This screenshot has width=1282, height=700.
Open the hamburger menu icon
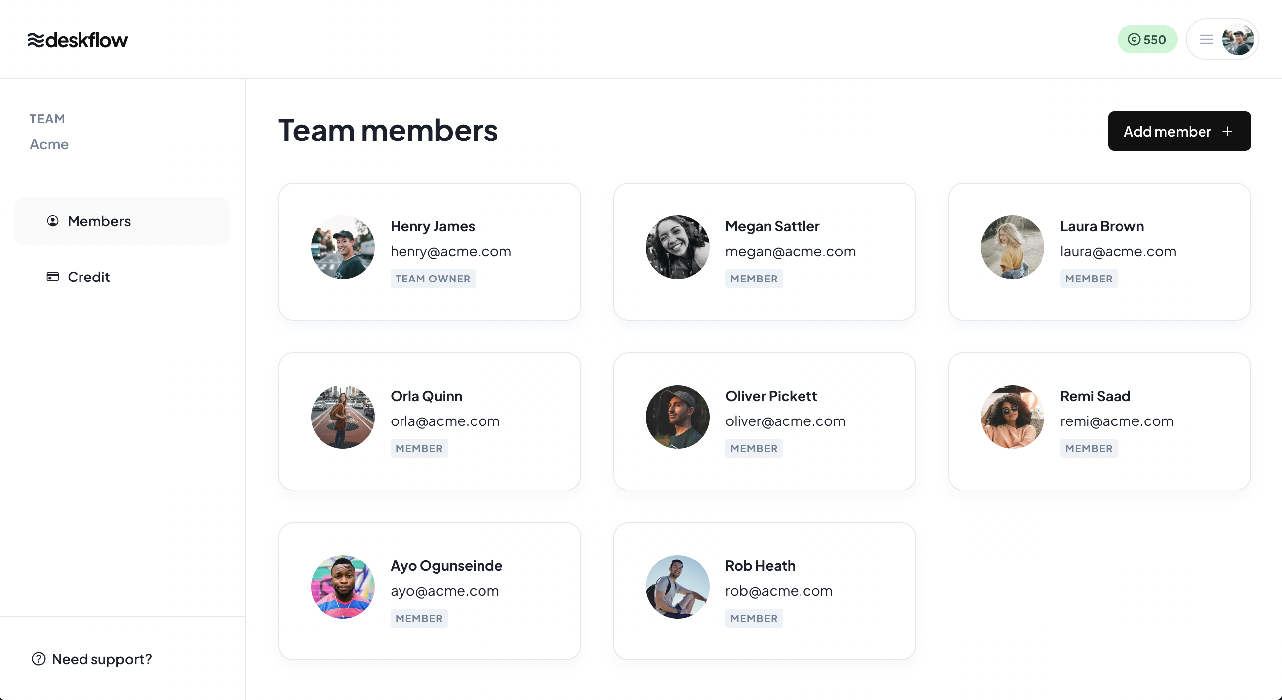pyautogui.click(x=1206, y=39)
